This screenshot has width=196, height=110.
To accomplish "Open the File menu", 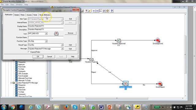I will click(2, 5).
